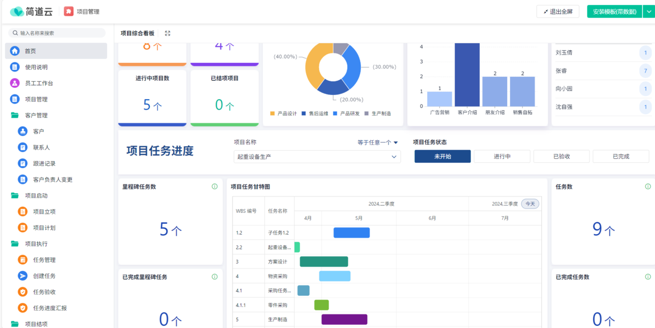Viewport: 655px width, 328px height.
Task: Select the 已完成 task status filter
Action: (x=621, y=157)
